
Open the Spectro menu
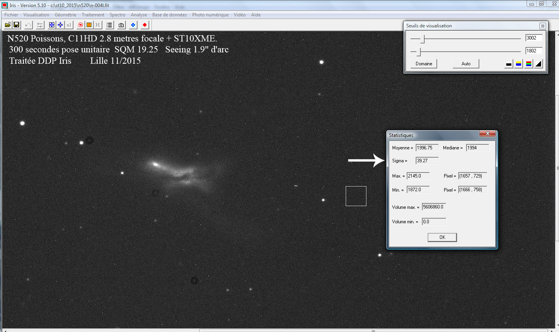coord(118,15)
